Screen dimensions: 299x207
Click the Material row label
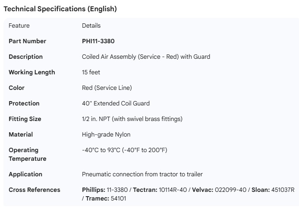coord(21,134)
